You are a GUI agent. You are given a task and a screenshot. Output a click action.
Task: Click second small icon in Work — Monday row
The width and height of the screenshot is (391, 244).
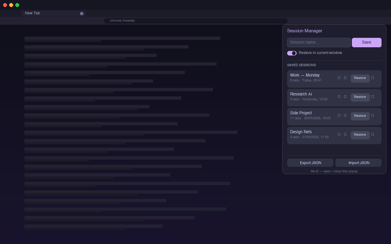[345, 78]
